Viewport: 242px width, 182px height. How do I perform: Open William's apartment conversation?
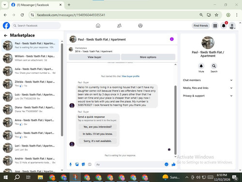[x=30, y=58]
